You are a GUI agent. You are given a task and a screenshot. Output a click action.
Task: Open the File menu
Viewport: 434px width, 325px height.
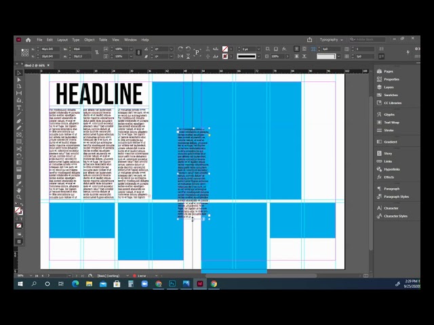tap(39, 40)
